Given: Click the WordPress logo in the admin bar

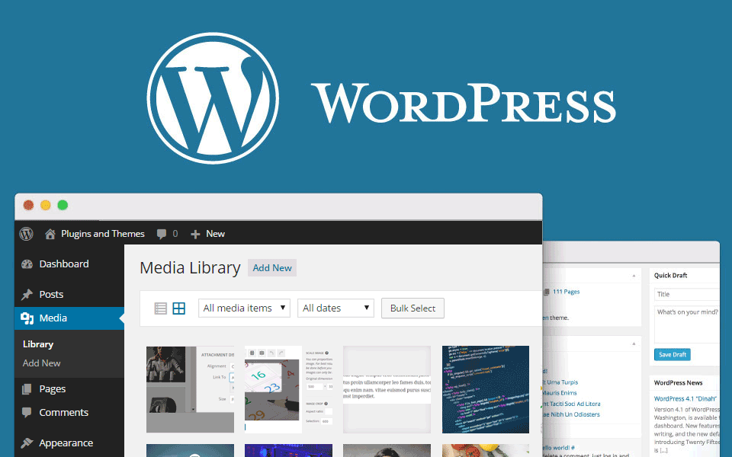Looking at the screenshot, I should (x=26, y=234).
